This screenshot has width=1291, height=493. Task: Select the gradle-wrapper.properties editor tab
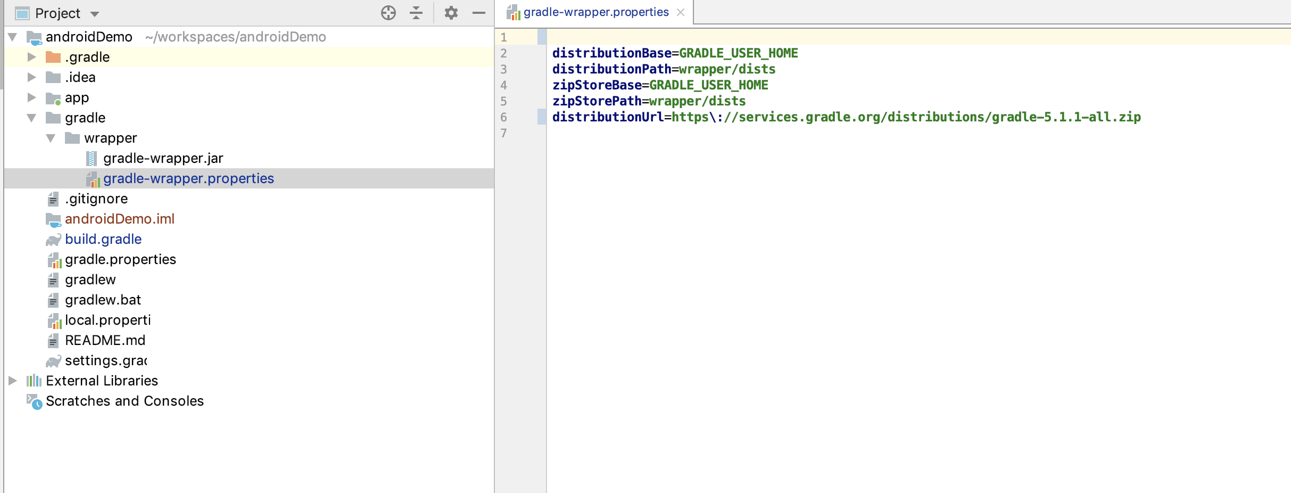(x=595, y=12)
